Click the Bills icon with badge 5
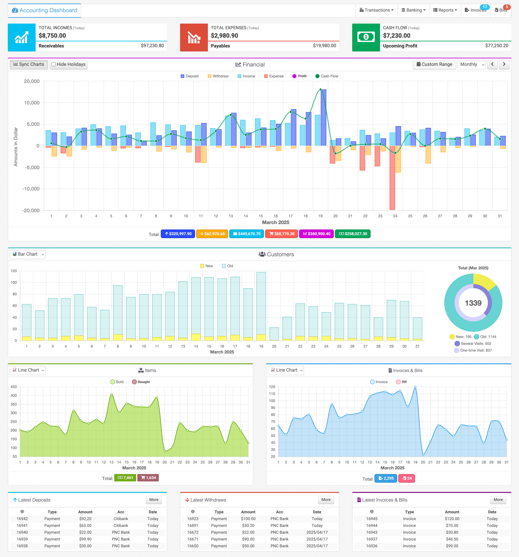 [x=496, y=10]
